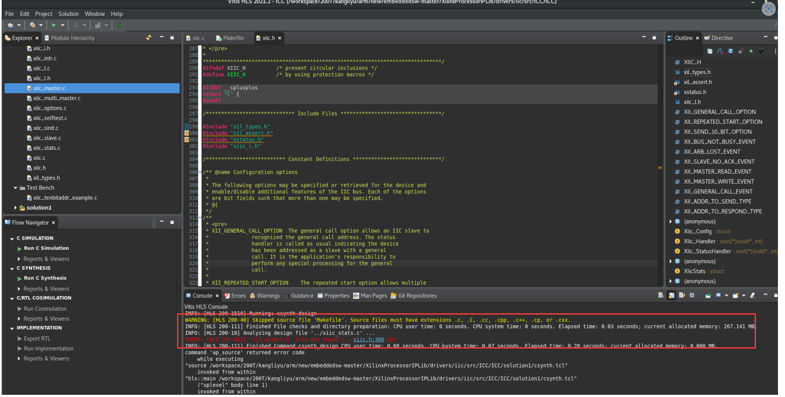Toggle Scroll Lock in the Console
The width and height of the screenshot is (785, 397).
[x=671, y=296]
